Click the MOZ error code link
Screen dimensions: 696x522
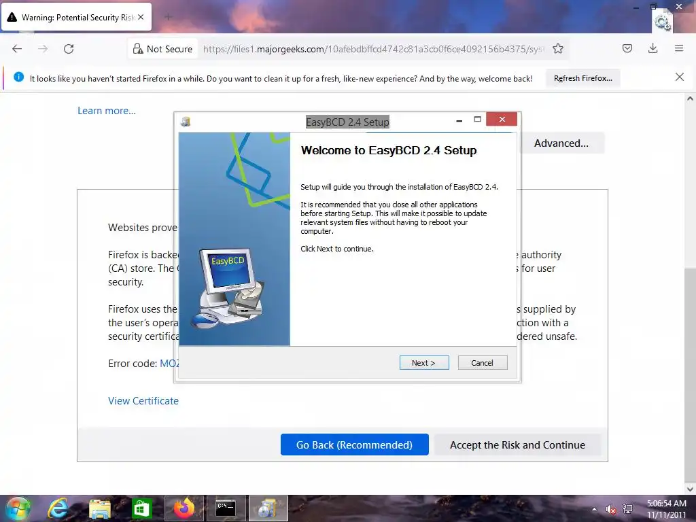(169, 363)
